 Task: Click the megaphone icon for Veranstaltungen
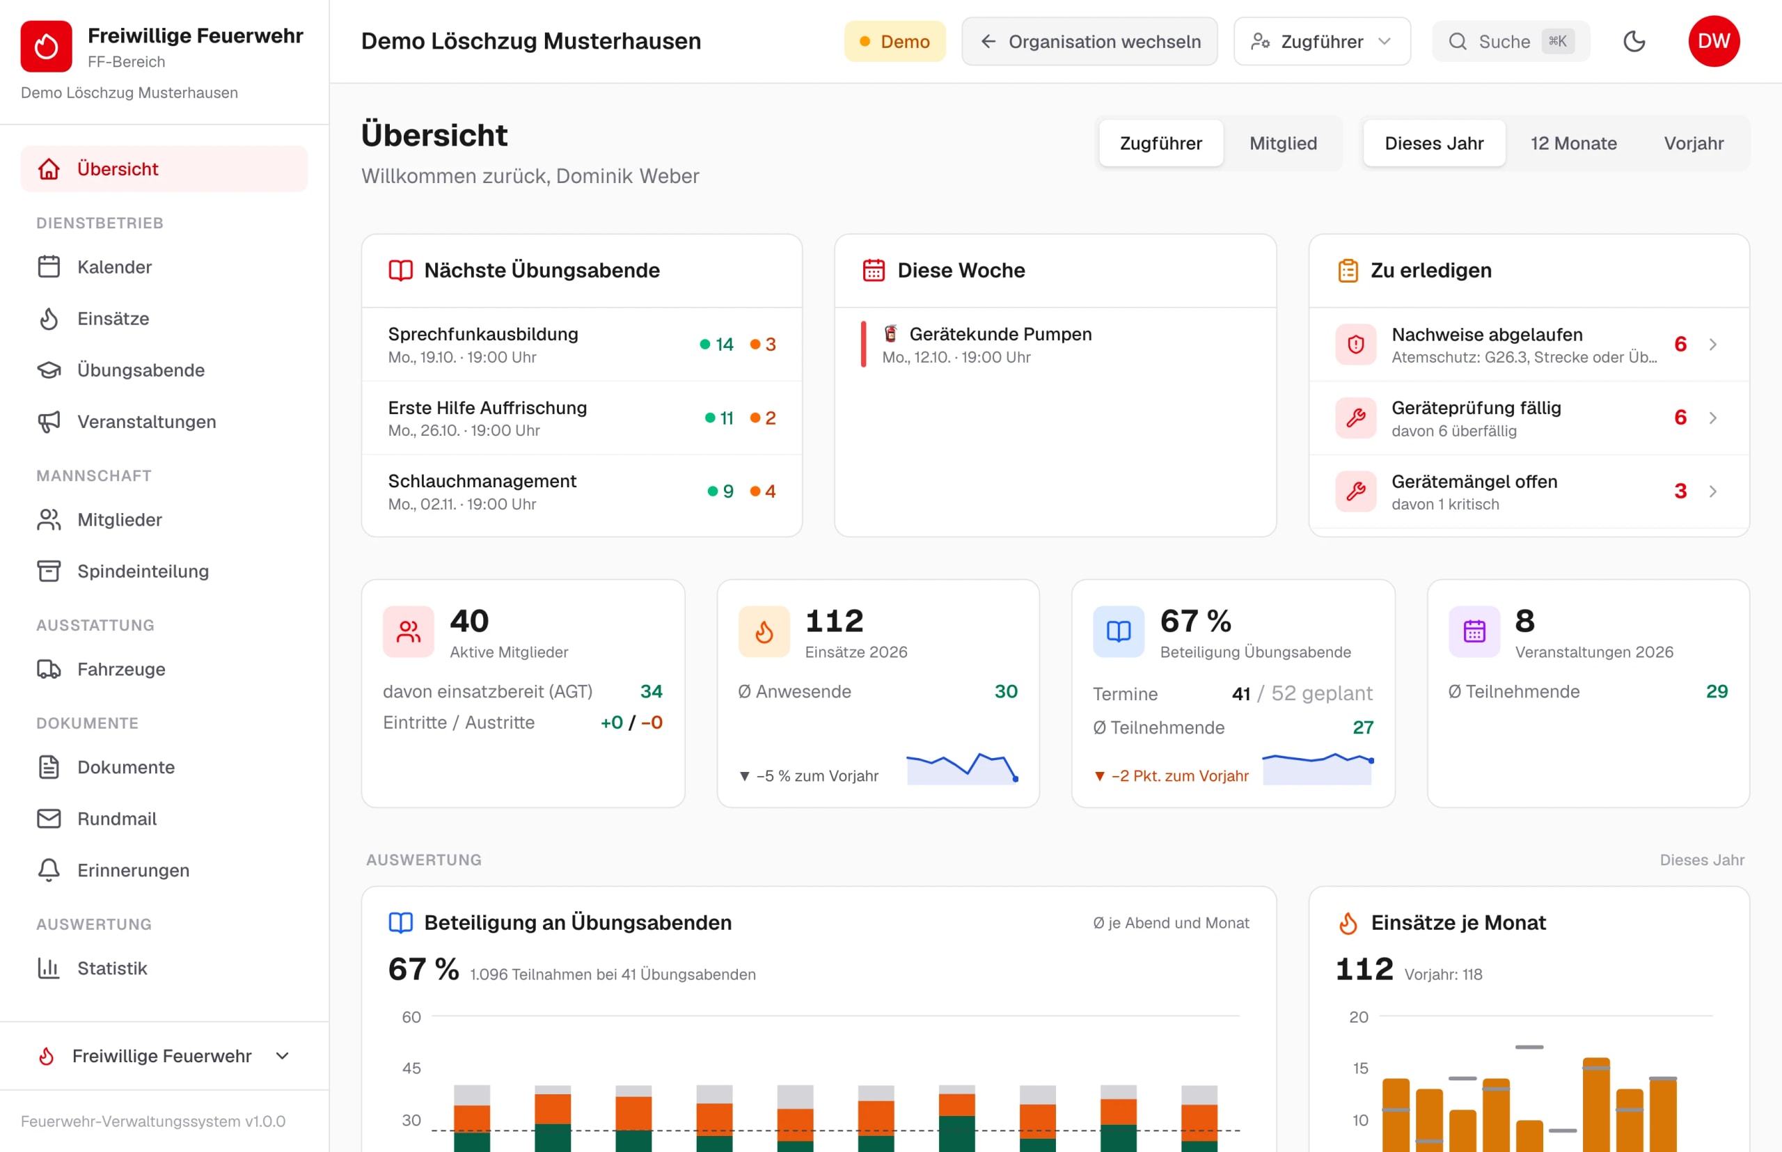(x=49, y=422)
